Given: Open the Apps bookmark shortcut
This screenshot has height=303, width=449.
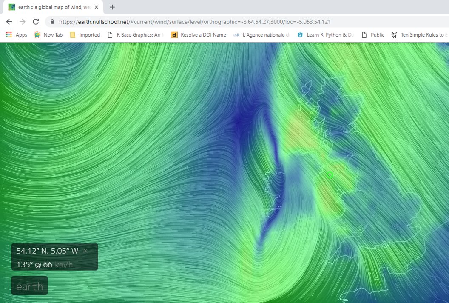Looking at the screenshot, I should pyautogui.click(x=17, y=35).
